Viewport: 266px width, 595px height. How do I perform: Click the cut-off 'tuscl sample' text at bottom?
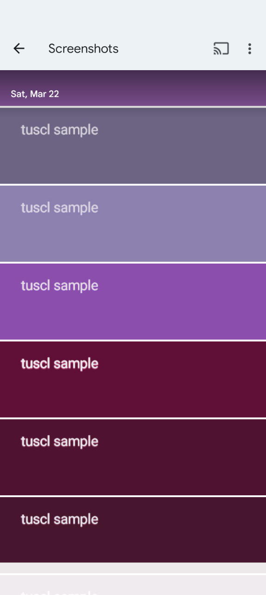tap(60, 592)
